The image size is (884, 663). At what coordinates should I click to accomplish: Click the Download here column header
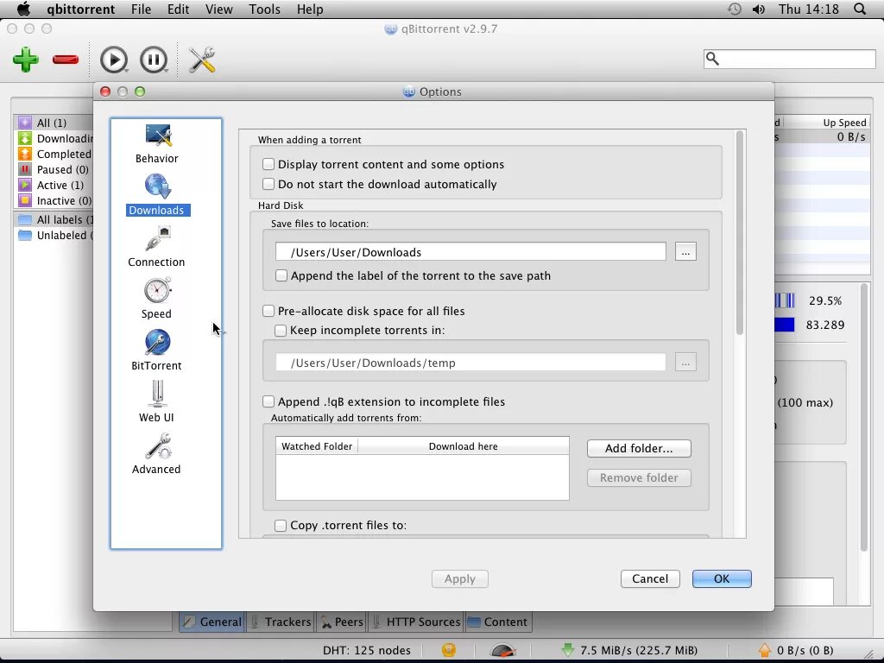click(x=464, y=446)
